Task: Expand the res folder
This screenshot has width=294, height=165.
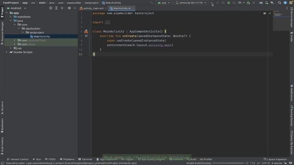Action: point(11,48)
